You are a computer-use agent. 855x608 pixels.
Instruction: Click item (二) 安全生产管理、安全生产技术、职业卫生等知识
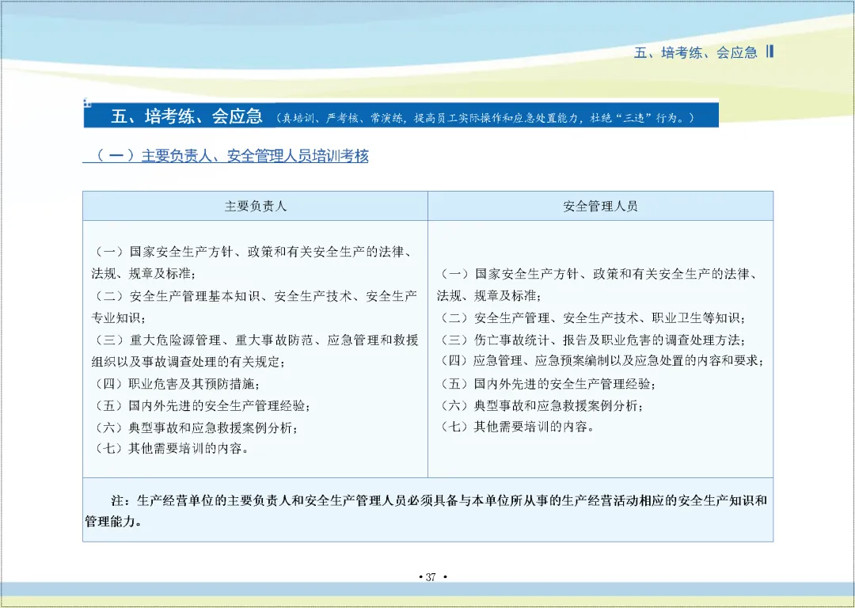pyautogui.click(x=591, y=318)
